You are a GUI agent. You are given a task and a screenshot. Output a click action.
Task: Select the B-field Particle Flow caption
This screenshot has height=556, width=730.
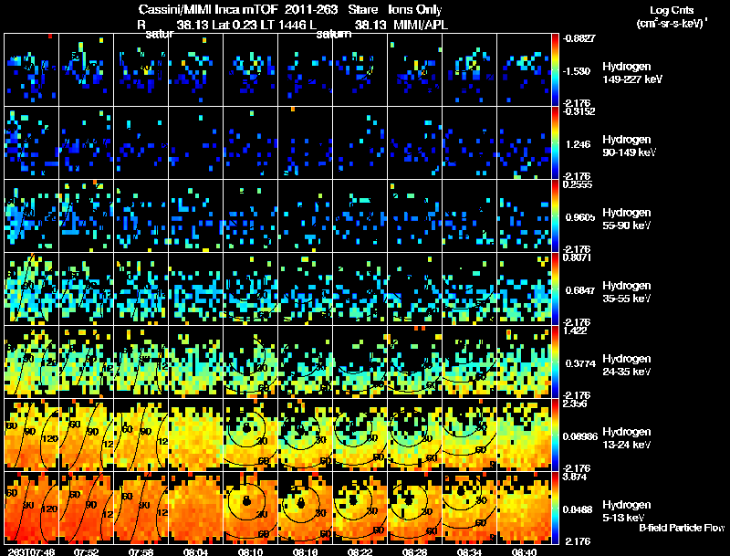[x=681, y=528]
